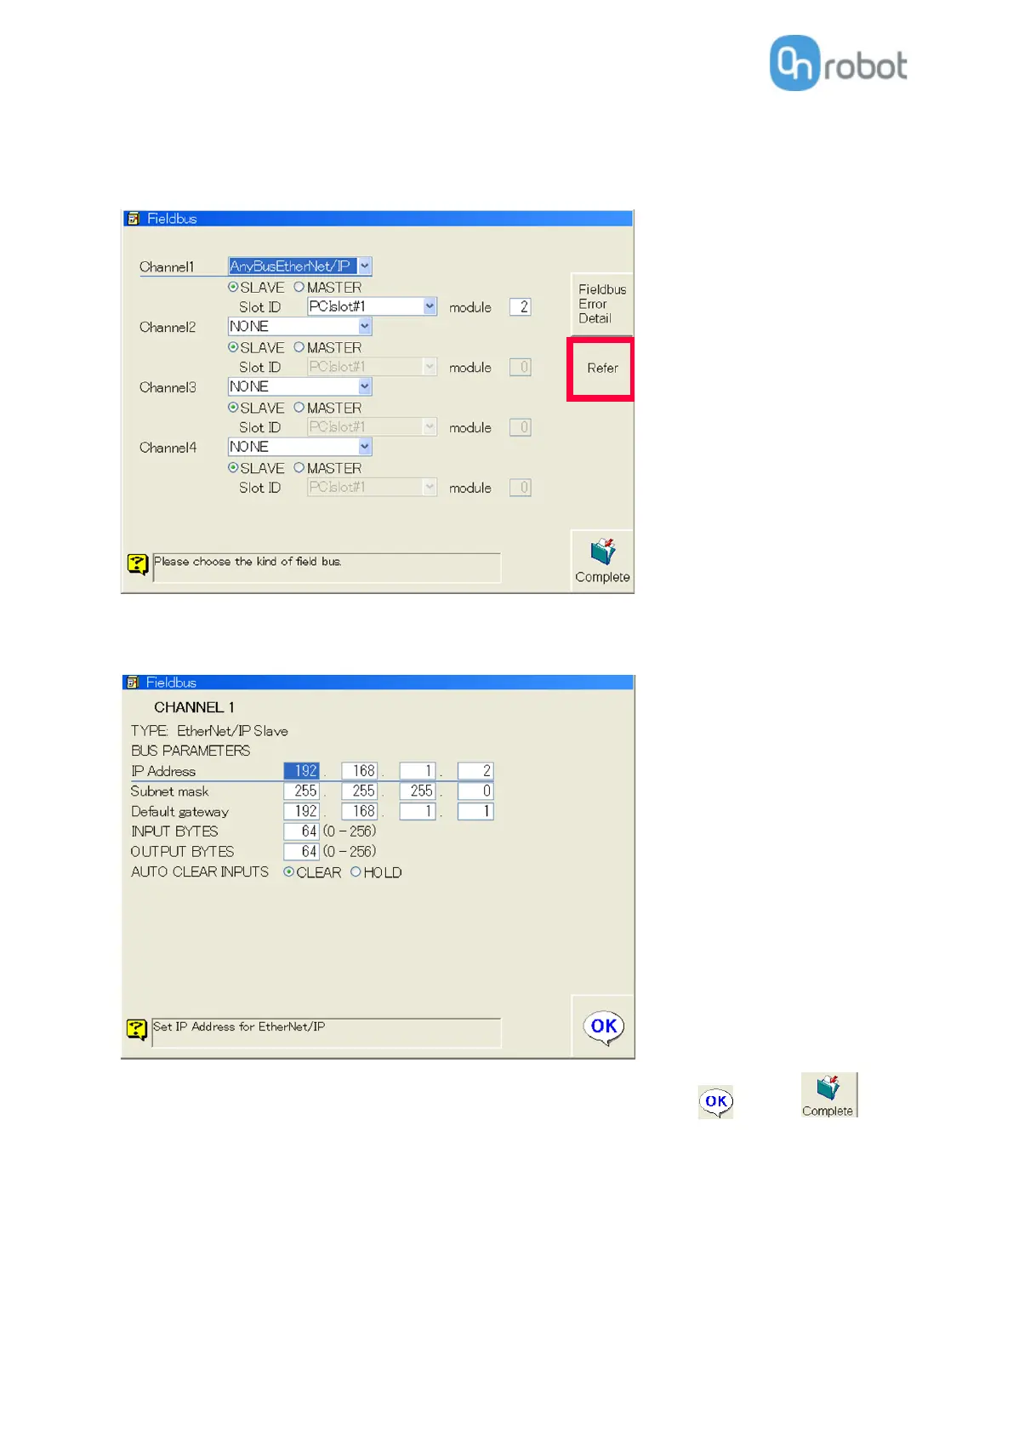
Task: Click the Channel2 module number field
Action: (521, 368)
